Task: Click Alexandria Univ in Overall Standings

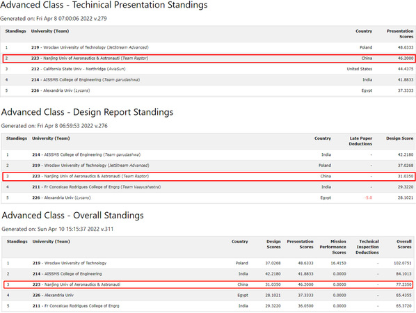Action: point(53,295)
